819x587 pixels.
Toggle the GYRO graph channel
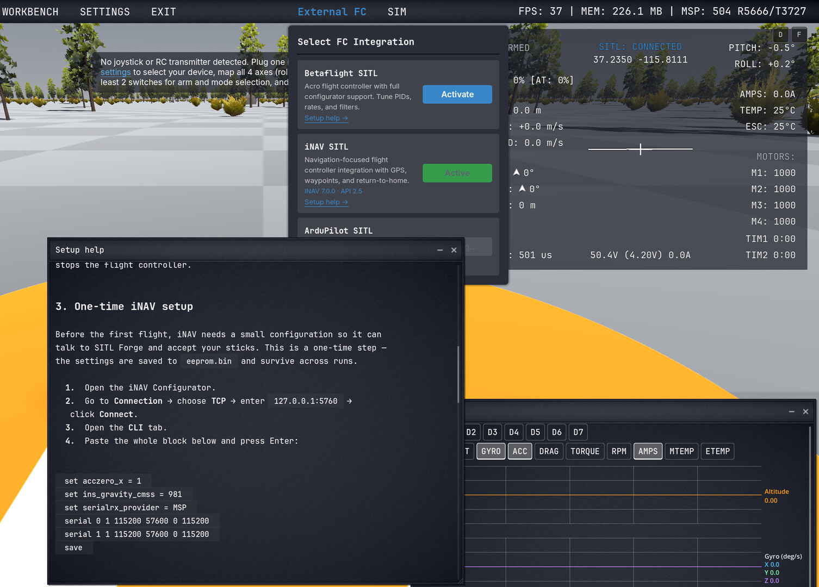click(491, 451)
